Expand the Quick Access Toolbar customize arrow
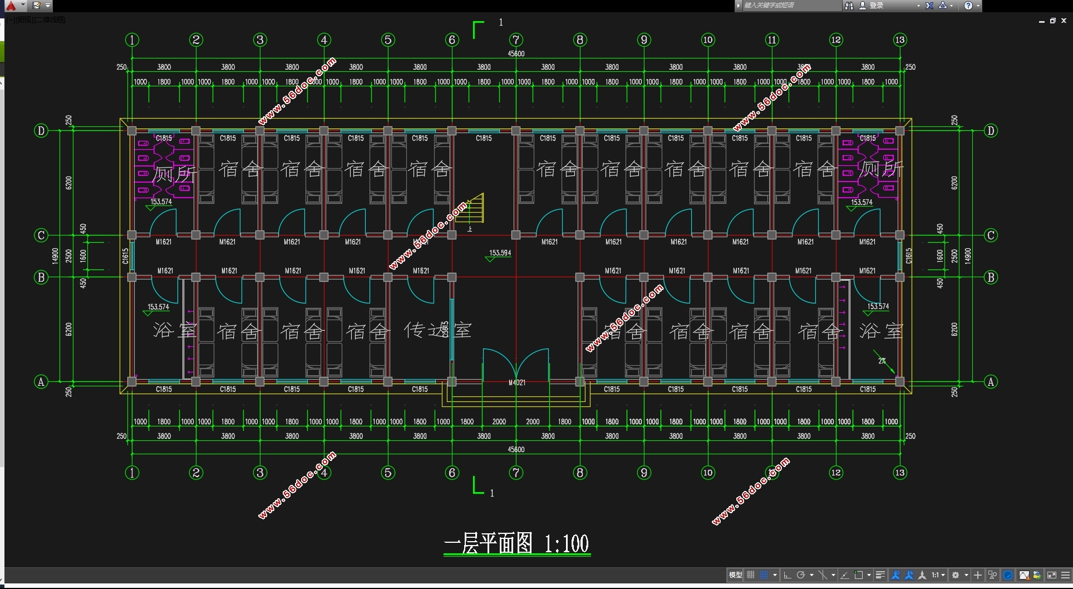Image resolution: width=1073 pixels, height=589 pixels. (x=48, y=6)
